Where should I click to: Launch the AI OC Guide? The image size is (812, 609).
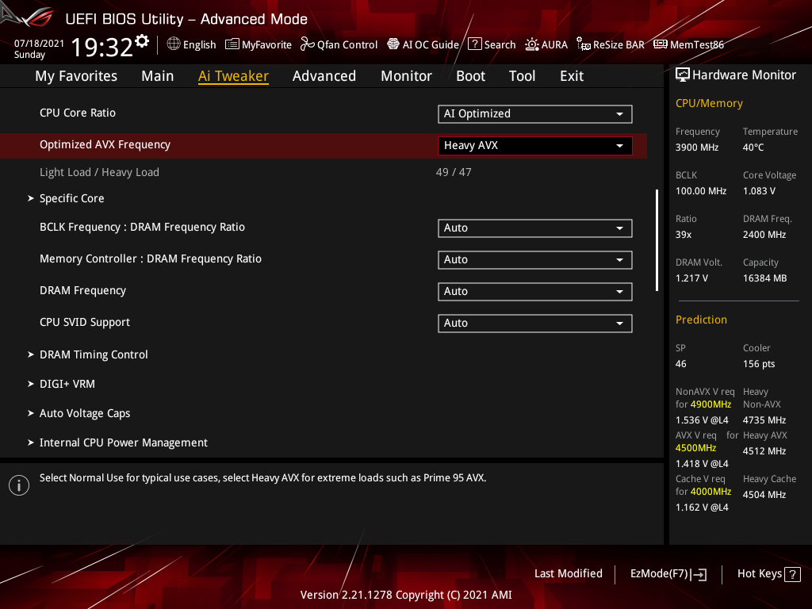pyautogui.click(x=423, y=44)
